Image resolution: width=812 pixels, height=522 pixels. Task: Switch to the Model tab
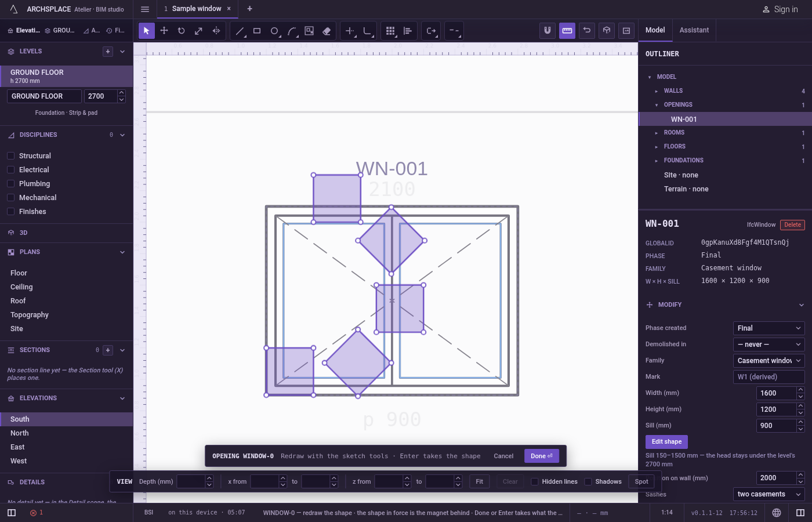tap(655, 30)
